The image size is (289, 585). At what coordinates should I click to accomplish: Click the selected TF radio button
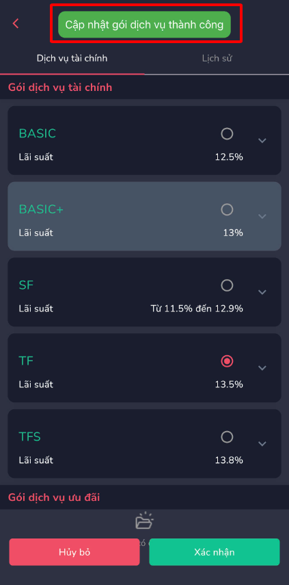pyautogui.click(x=227, y=361)
